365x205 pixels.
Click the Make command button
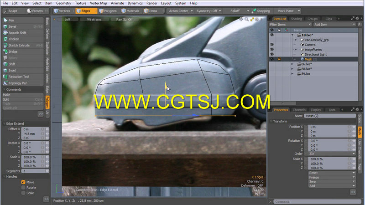pyautogui.click(x=23, y=95)
